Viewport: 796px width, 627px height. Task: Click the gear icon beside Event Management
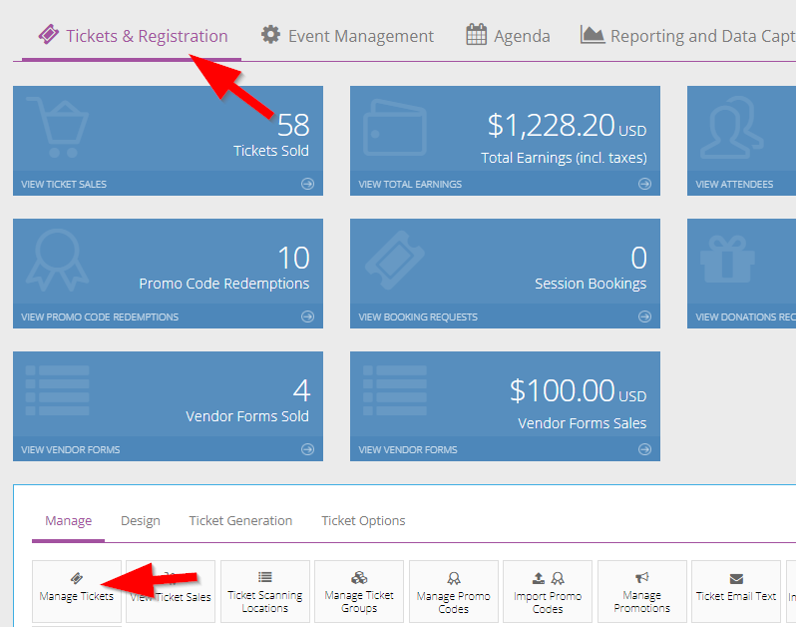click(x=270, y=35)
